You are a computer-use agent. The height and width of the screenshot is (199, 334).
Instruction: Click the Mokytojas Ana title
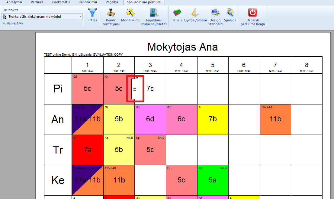(182, 47)
